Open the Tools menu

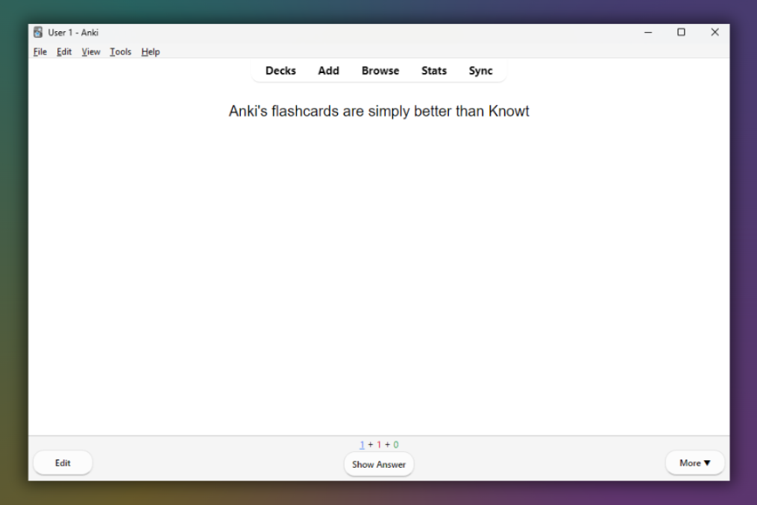[x=120, y=51]
